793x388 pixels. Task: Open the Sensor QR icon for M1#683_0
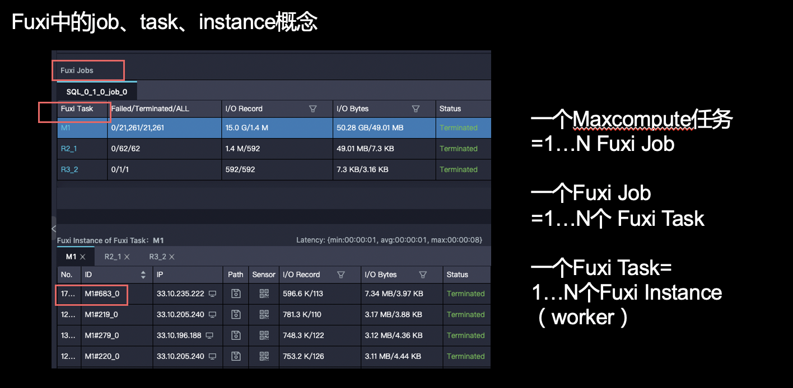coord(264,294)
